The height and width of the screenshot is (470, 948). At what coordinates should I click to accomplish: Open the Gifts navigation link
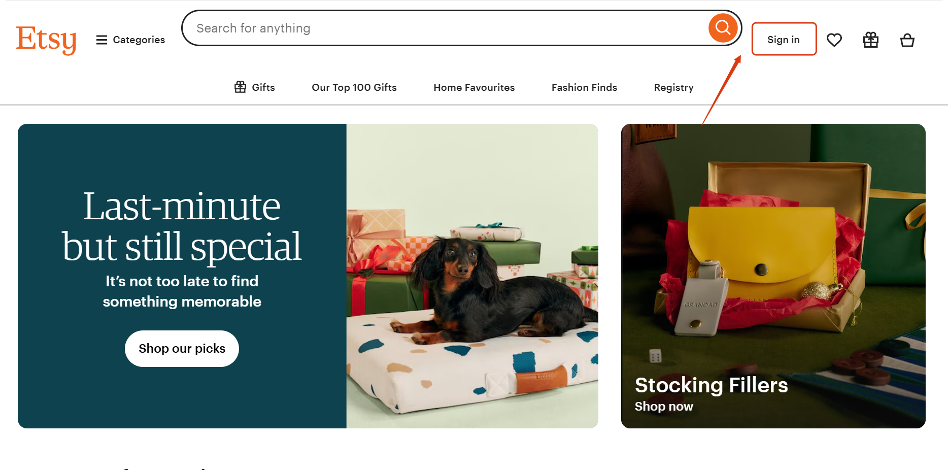point(263,87)
